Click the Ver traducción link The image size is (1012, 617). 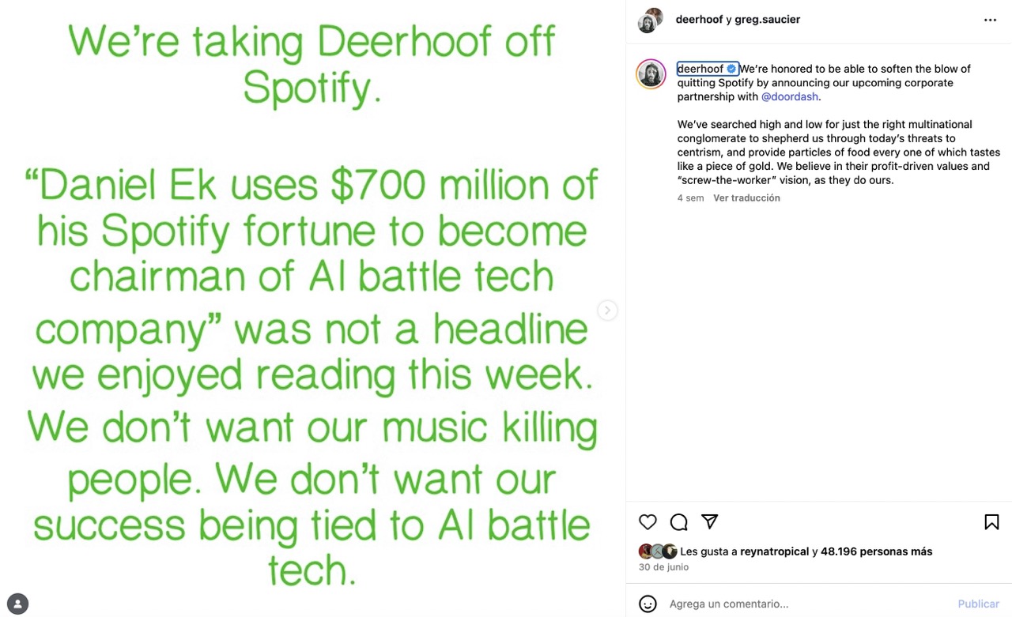tap(746, 198)
